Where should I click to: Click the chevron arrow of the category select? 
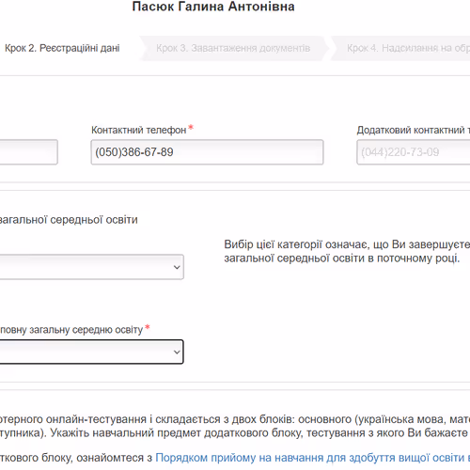[177, 267]
